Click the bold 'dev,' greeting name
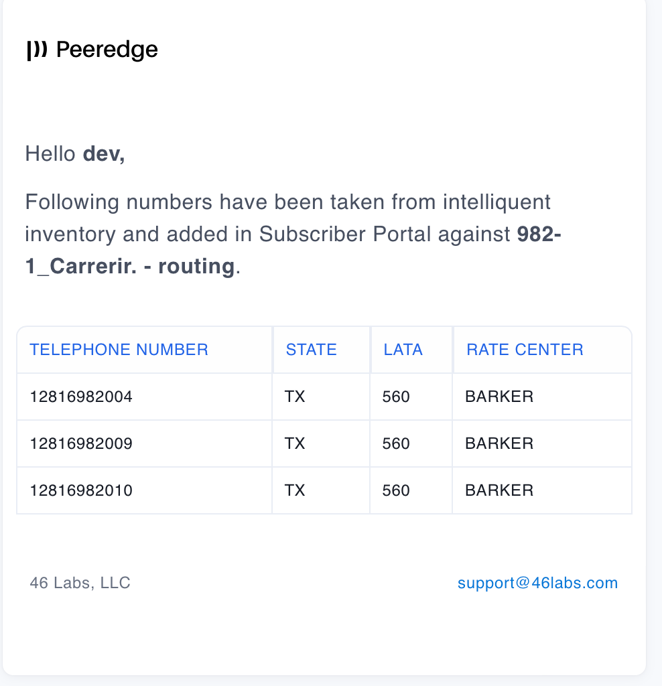This screenshot has height=686, width=662. (x=104, y=154)
